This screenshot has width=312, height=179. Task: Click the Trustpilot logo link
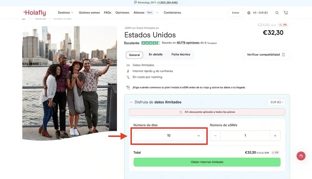coord(211,43)
